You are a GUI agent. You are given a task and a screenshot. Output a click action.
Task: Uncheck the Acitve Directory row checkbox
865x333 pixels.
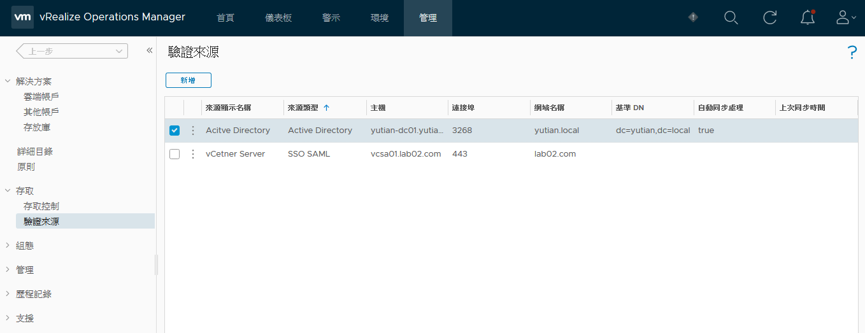coord(175,131)
